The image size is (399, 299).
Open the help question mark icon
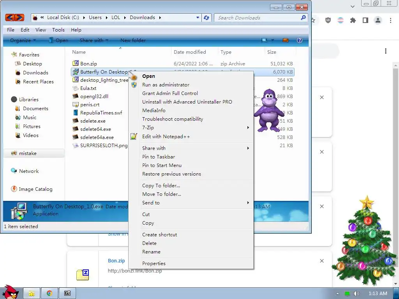300,40
